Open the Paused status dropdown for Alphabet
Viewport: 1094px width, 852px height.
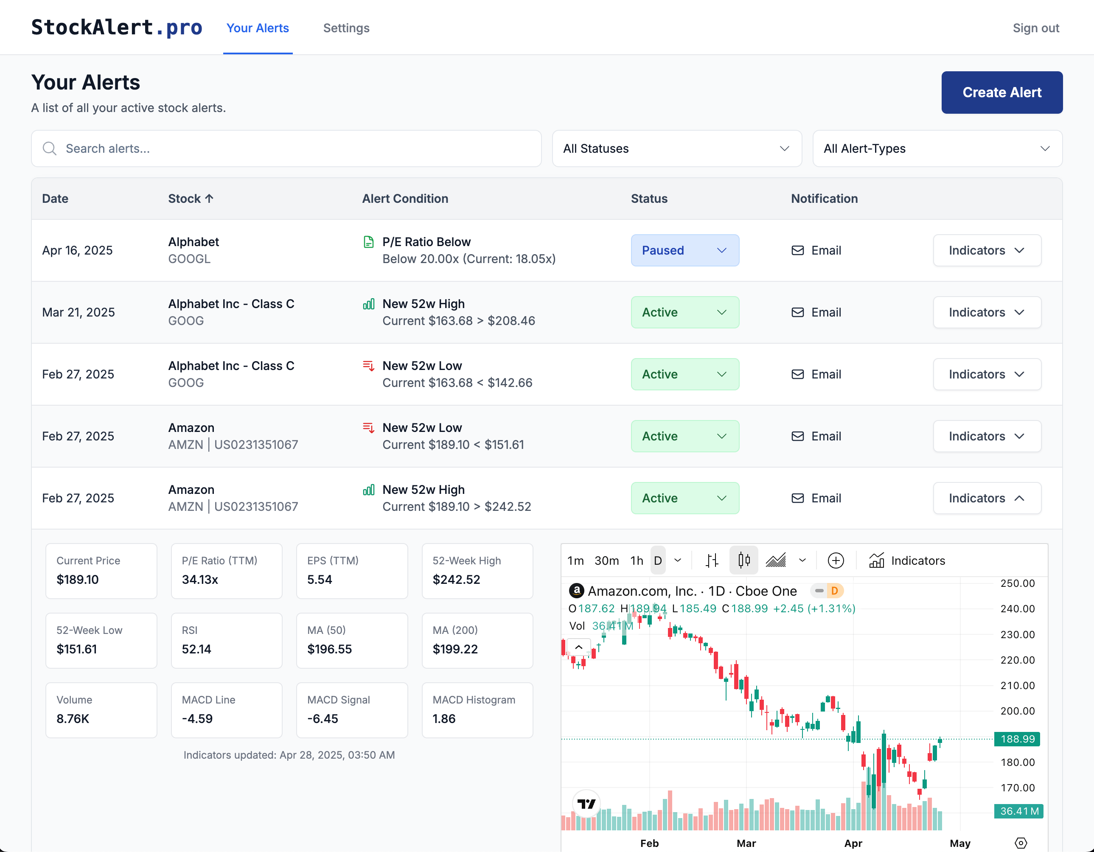click(685, 250)
